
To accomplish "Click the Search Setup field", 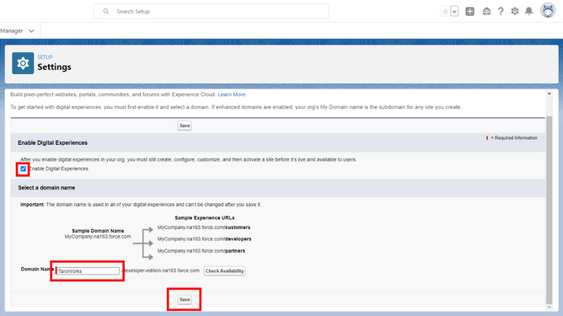I will pyautogui.click(x=211, y=11).
